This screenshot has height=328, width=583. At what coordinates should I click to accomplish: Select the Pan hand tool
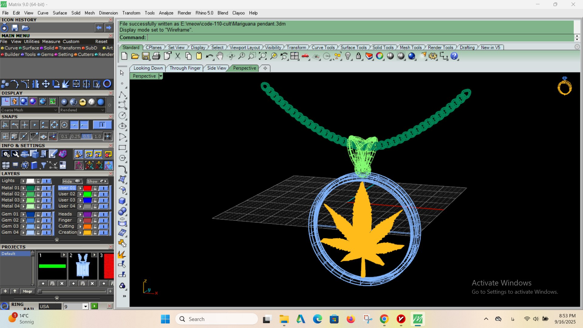pos(220,56)
